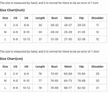This screenshot has height=93, width=108.
Task: Click the 68-77 waist cell
Action: pyautogui.click(x=68, y=88)
